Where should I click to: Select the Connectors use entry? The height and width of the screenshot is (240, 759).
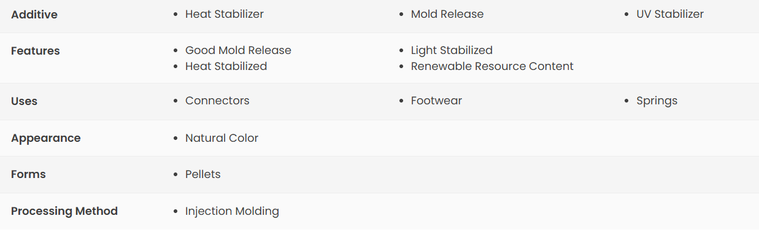click(x=217, y=101)
